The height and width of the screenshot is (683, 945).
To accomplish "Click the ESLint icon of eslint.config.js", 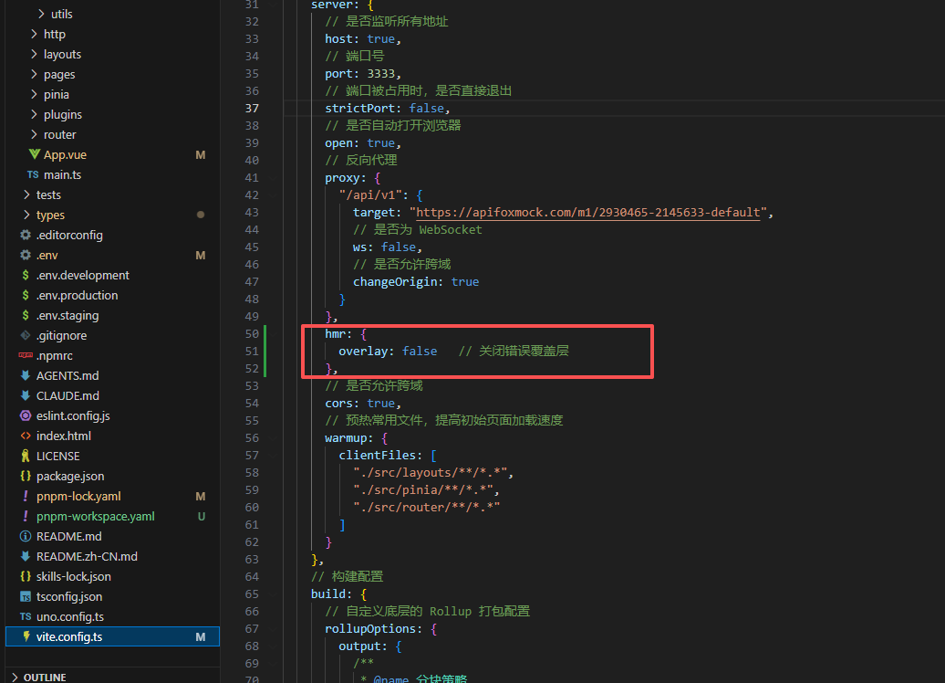I will tap(26, 415).
